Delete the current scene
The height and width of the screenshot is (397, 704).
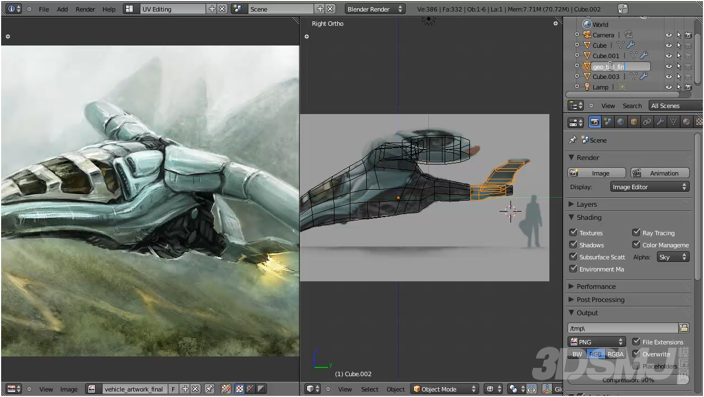pyautogui.click(x=330, y=9)
